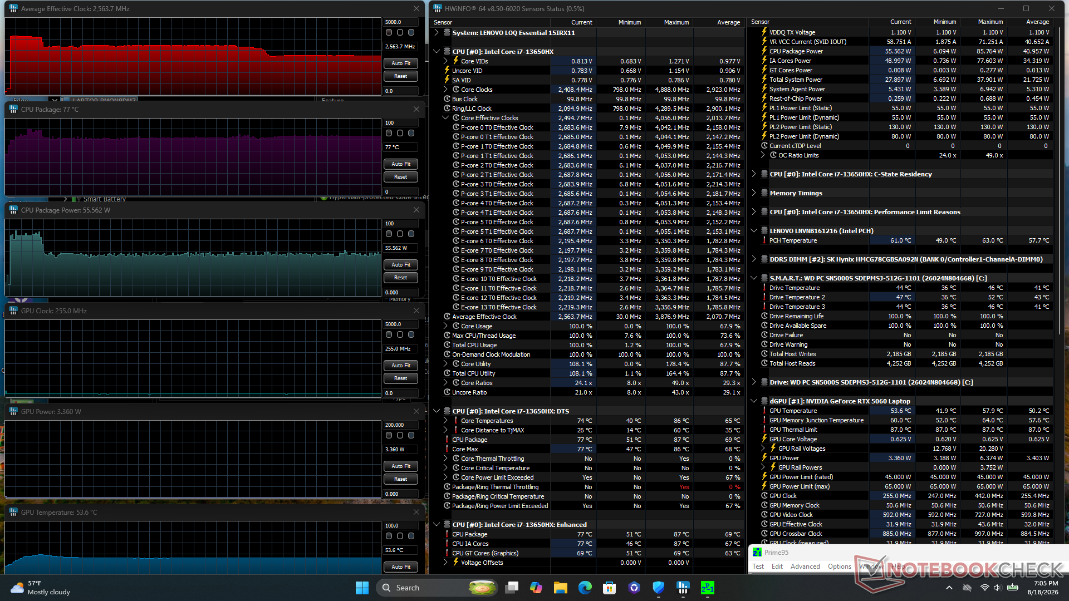Select the 'GPU Thermal Limit' row

(x=900, y=430)
